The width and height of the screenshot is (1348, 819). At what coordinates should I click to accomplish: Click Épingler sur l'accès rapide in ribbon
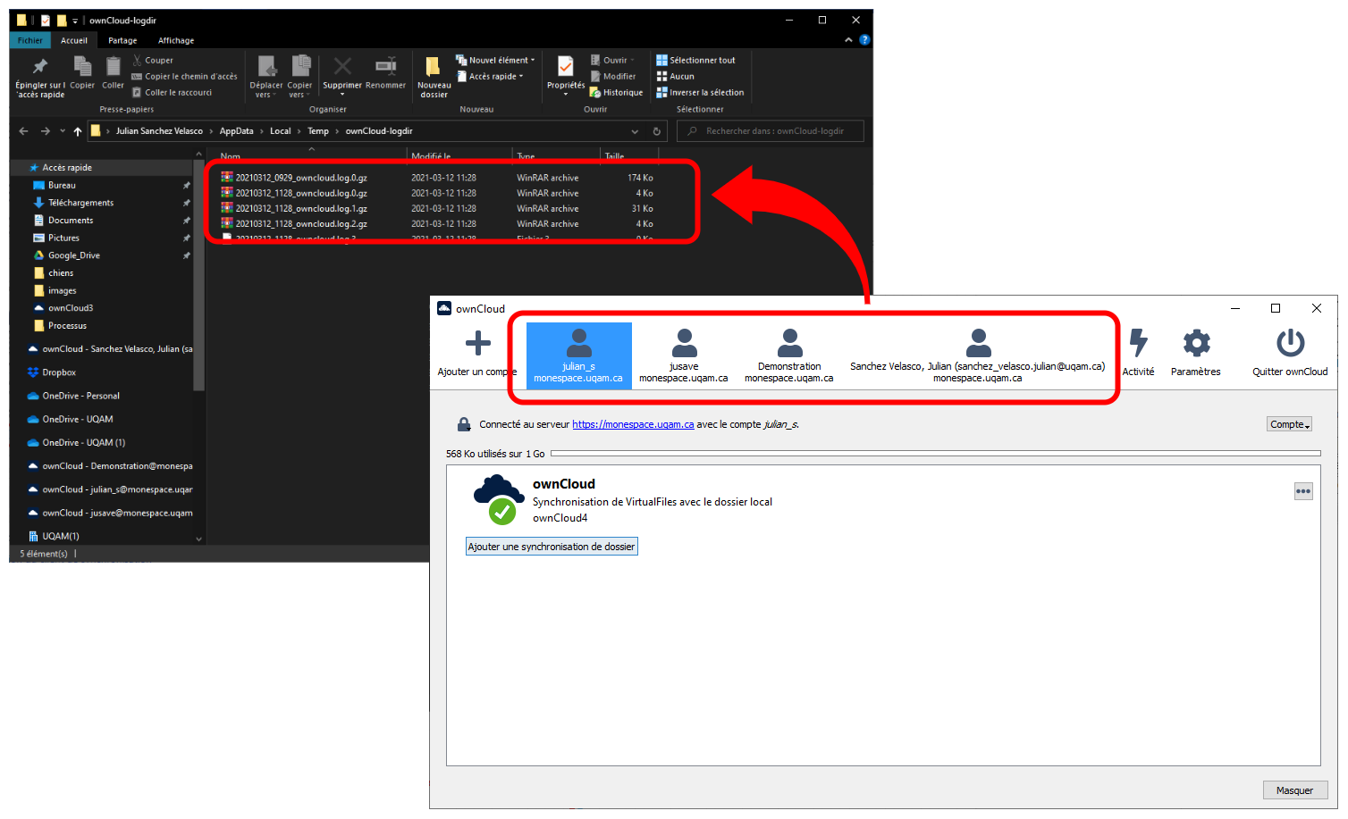[40, 77]
